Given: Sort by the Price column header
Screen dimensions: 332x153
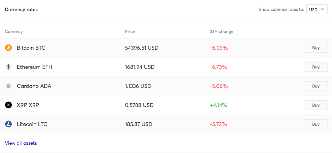Looking at the screenshot, I should [x=130, y=31].
